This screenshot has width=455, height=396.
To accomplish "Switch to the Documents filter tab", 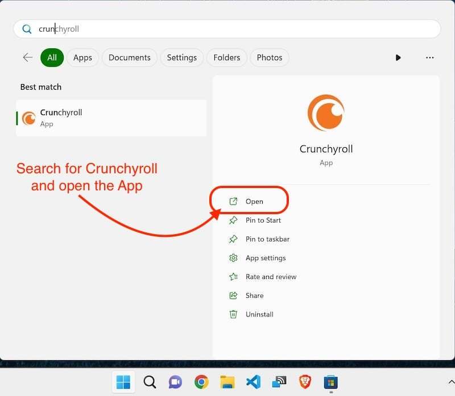I will coord(130,57).
